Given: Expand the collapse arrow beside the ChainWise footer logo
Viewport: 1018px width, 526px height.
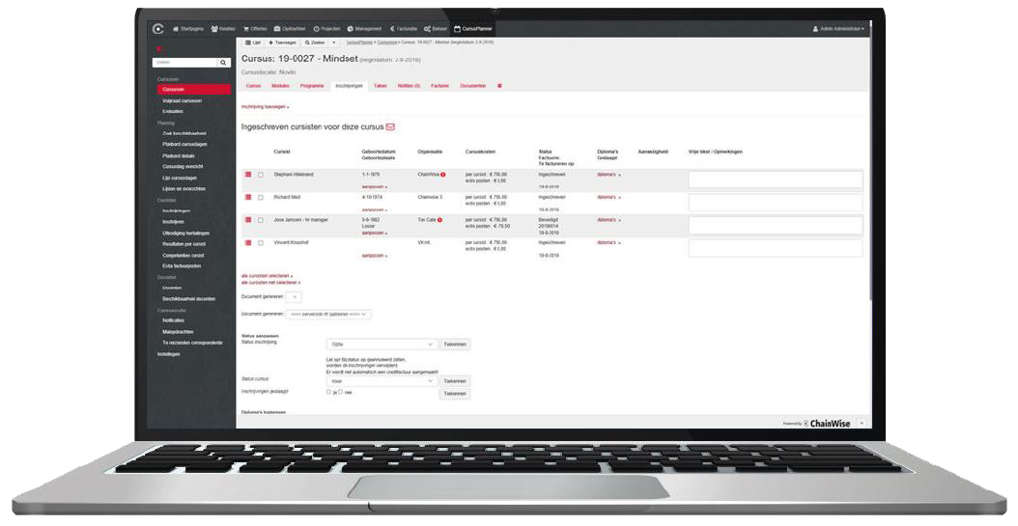Looking at the screenshot, I should [862, 423].
